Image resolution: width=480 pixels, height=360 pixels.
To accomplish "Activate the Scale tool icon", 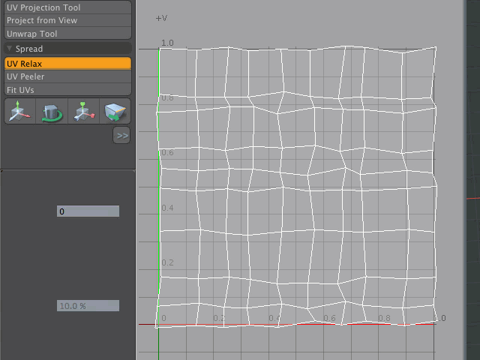I will pyautogui.click(x=82, y=112).
